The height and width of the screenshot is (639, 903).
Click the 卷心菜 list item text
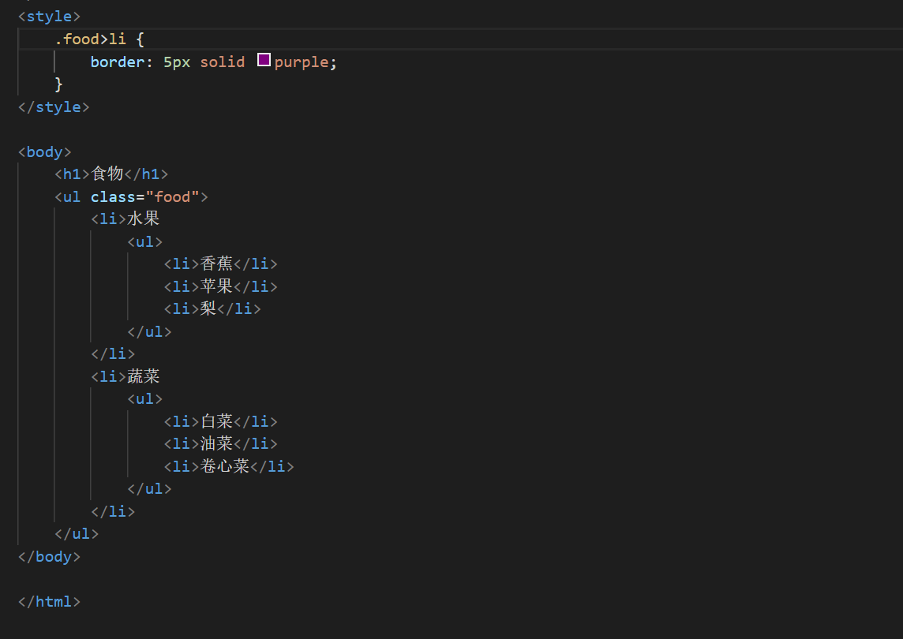(226, 465)
